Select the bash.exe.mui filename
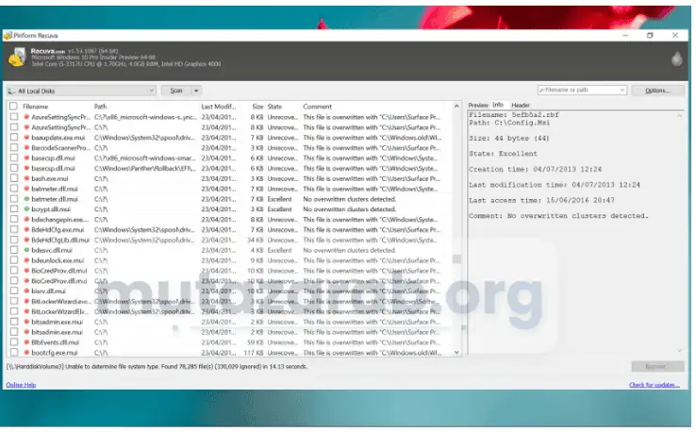Viewport: 696px width, 432px height. [x=50, y=178]
